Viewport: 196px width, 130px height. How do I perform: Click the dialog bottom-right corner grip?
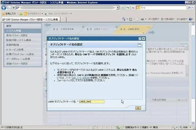click(x=144, y=109)
